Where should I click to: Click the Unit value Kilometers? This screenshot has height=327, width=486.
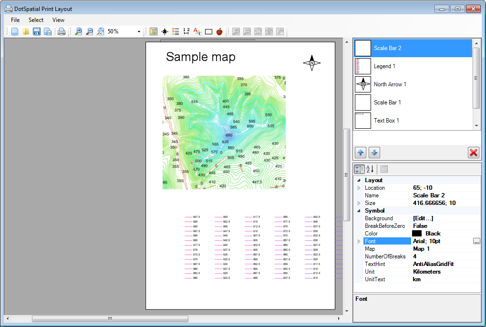coord(446,272)
